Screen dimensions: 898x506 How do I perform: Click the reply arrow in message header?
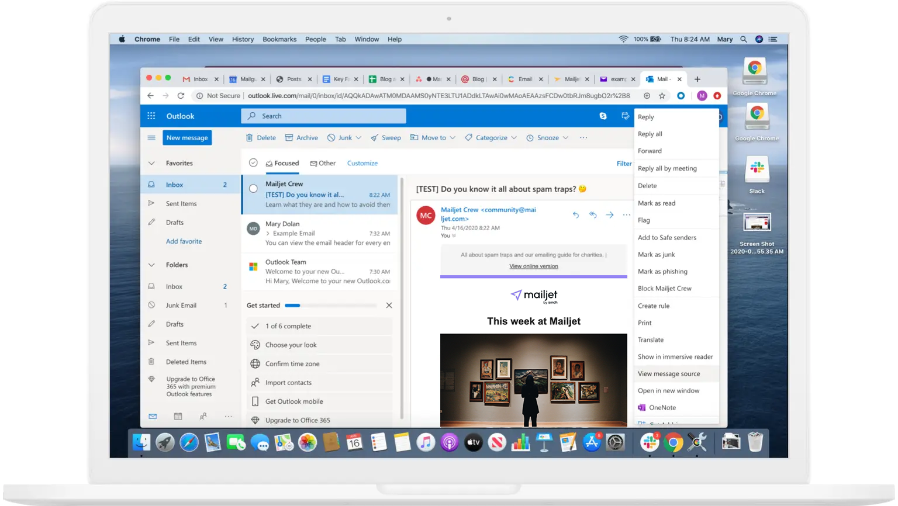(576, 215)
